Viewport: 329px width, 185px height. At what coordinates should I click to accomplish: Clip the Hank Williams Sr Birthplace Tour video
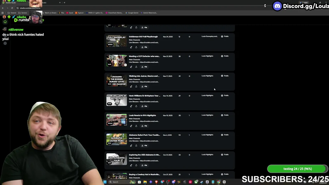click(x=144, y=106)
